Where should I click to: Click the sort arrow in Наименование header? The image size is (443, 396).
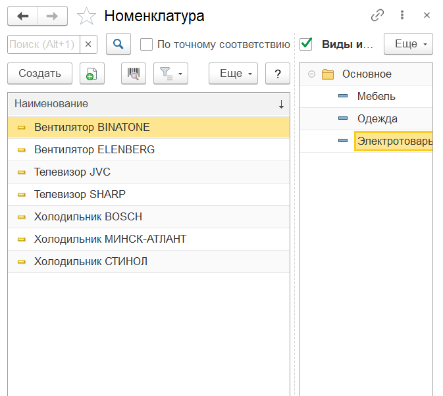(x=281, y=104)
